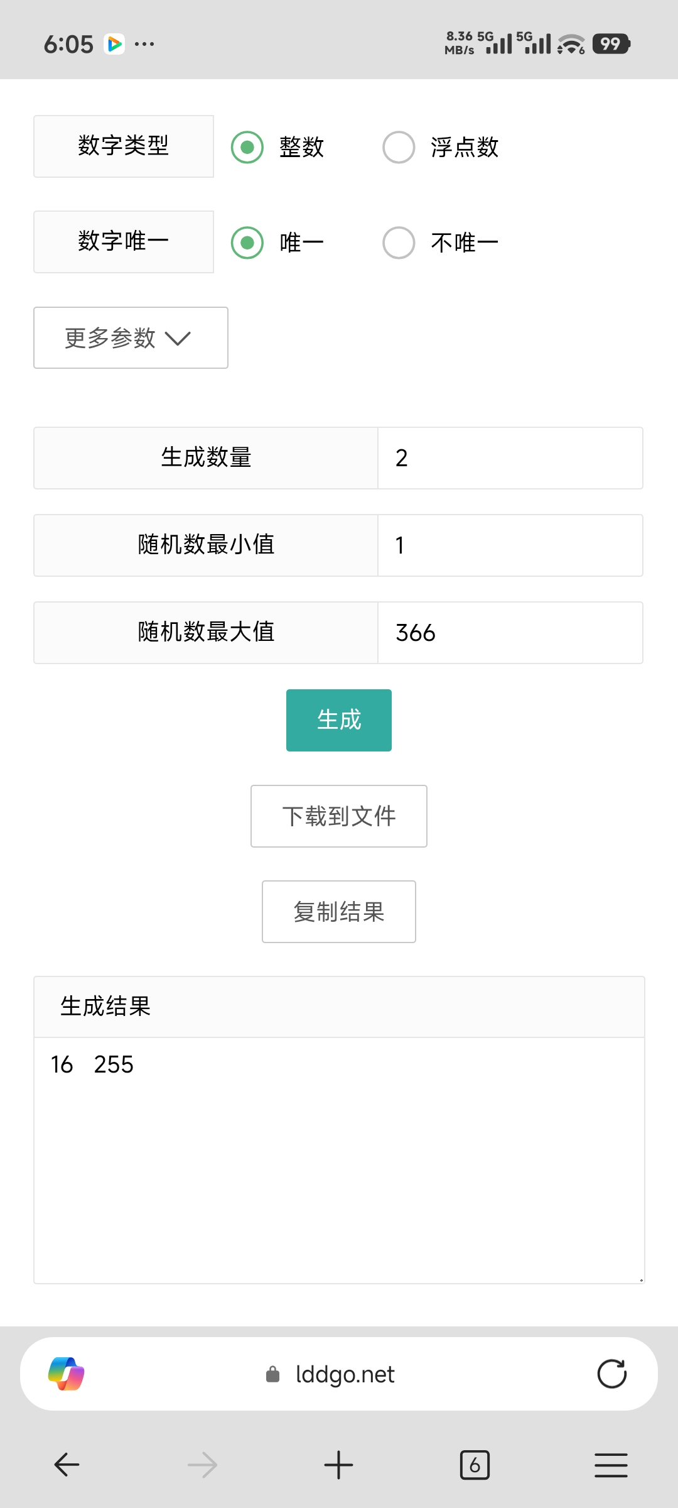
Task: Open the tab switcher showing 6 tabs
Action: coord(475,1465)
